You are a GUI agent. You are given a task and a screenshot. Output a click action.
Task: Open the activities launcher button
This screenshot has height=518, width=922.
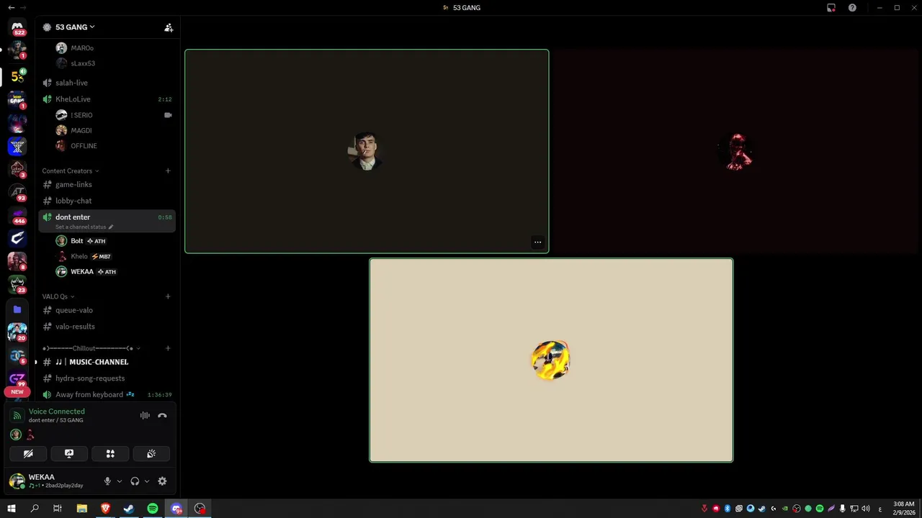pos(110,454)
